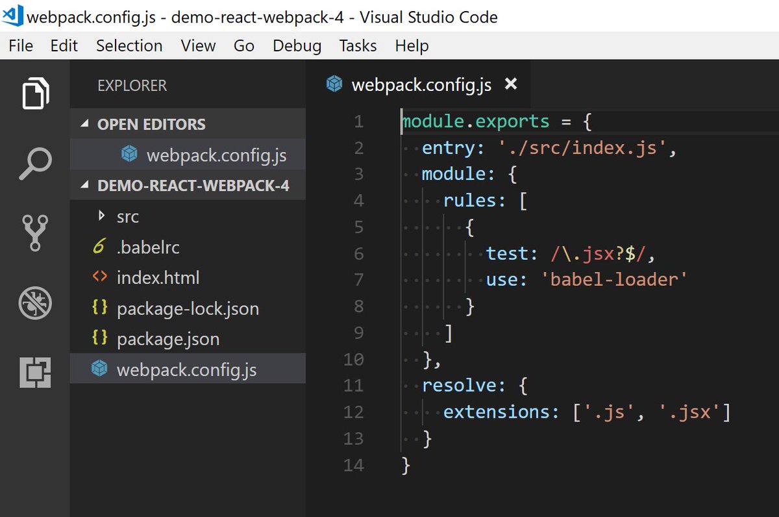Image resolution: width=779 pixels, height=517 pixels.
Task: Collapse the Open Editors section
Action: [85, 124]
